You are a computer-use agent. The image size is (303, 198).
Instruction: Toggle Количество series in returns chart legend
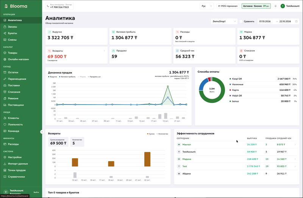[162, 134]
